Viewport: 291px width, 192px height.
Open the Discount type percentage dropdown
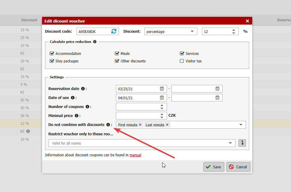click(171, 31)
